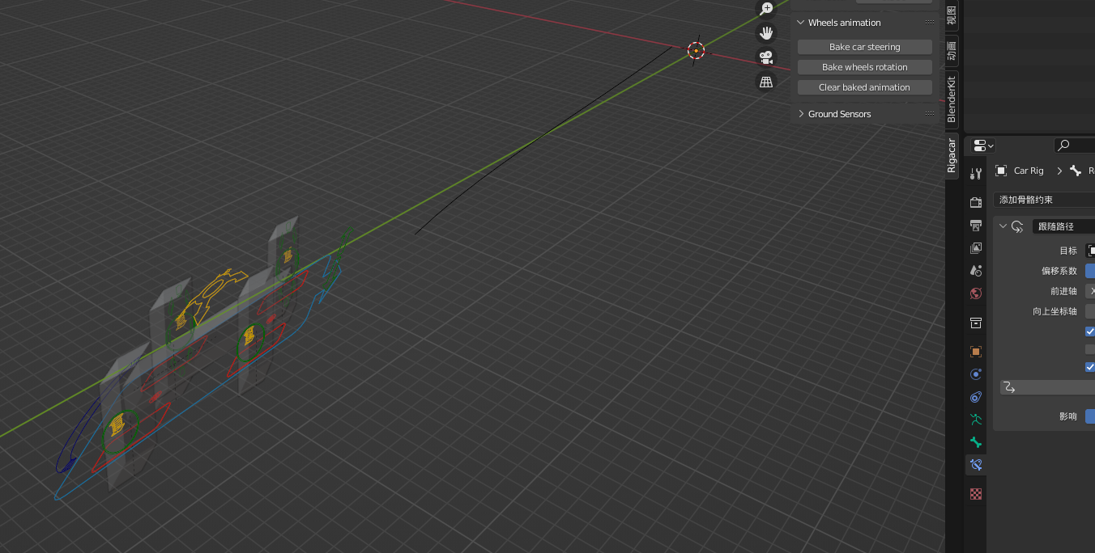Collapse the 跟随路径 constraint panel
Viewport: 1095px width, 553px height.
click(1003, 226)
